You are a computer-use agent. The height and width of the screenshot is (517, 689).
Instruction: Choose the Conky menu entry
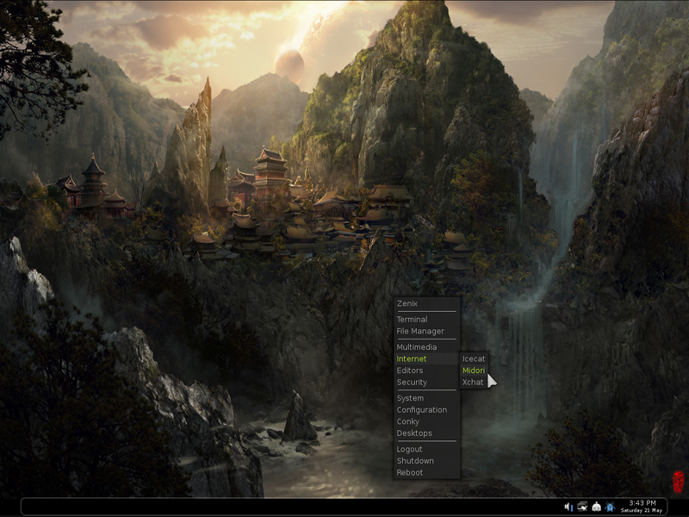(x=426, y=421)
